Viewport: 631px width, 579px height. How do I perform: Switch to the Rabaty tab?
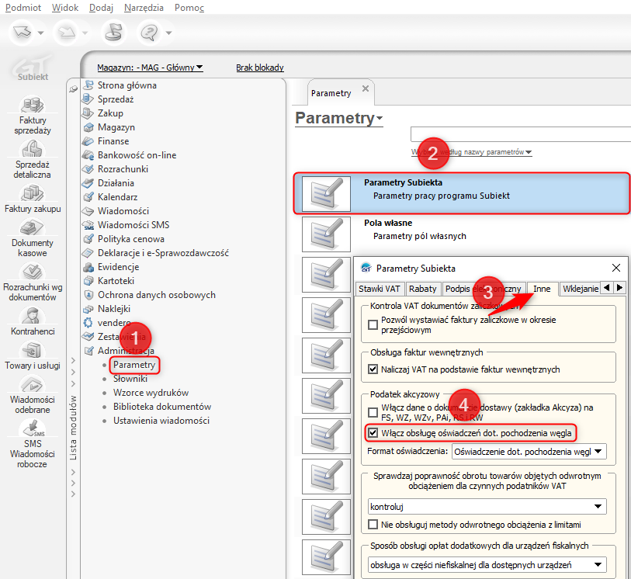422,289
